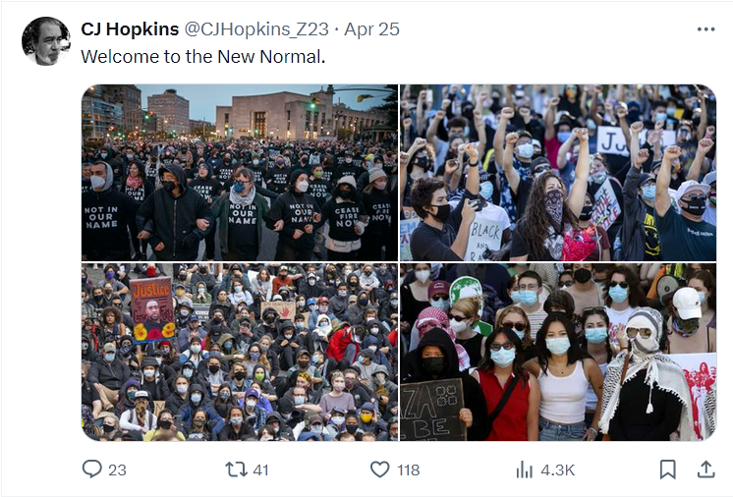Click the 4.3K views count
Screen dimensions: 733x497
pos(557,469)
